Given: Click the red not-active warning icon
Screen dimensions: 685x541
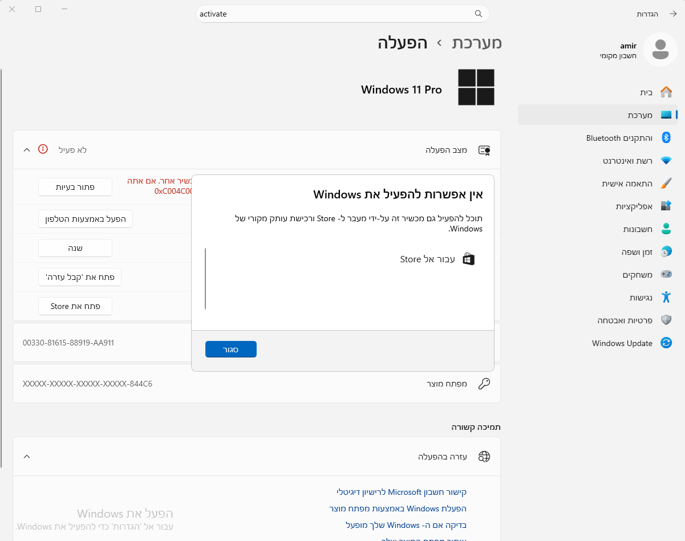Looking at the screenshot, I should (43, 149).
